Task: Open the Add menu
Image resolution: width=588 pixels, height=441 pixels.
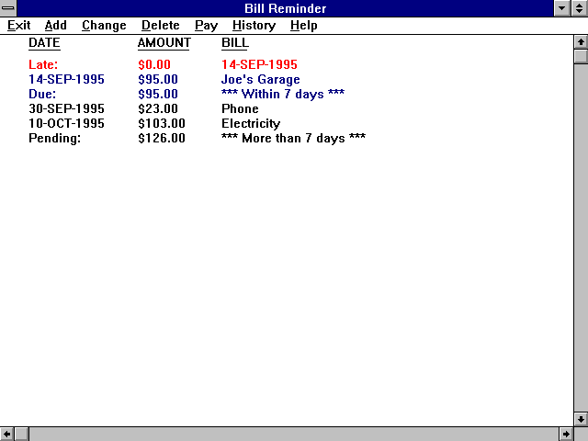Action: (55, 26)
